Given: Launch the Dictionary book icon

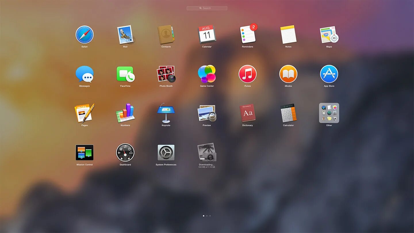Looking at the screenshot, I should click(x=248, y=113).
